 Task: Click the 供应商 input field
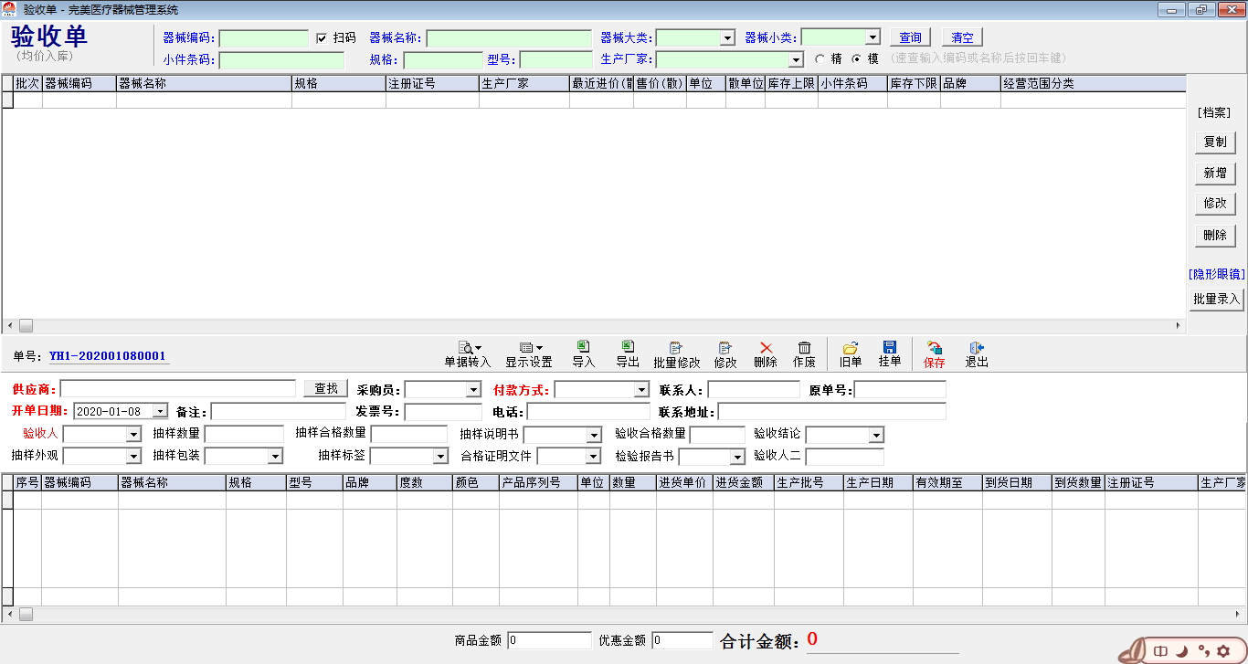(177, 389)
